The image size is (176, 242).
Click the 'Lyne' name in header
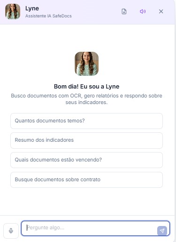click(32, 8)
